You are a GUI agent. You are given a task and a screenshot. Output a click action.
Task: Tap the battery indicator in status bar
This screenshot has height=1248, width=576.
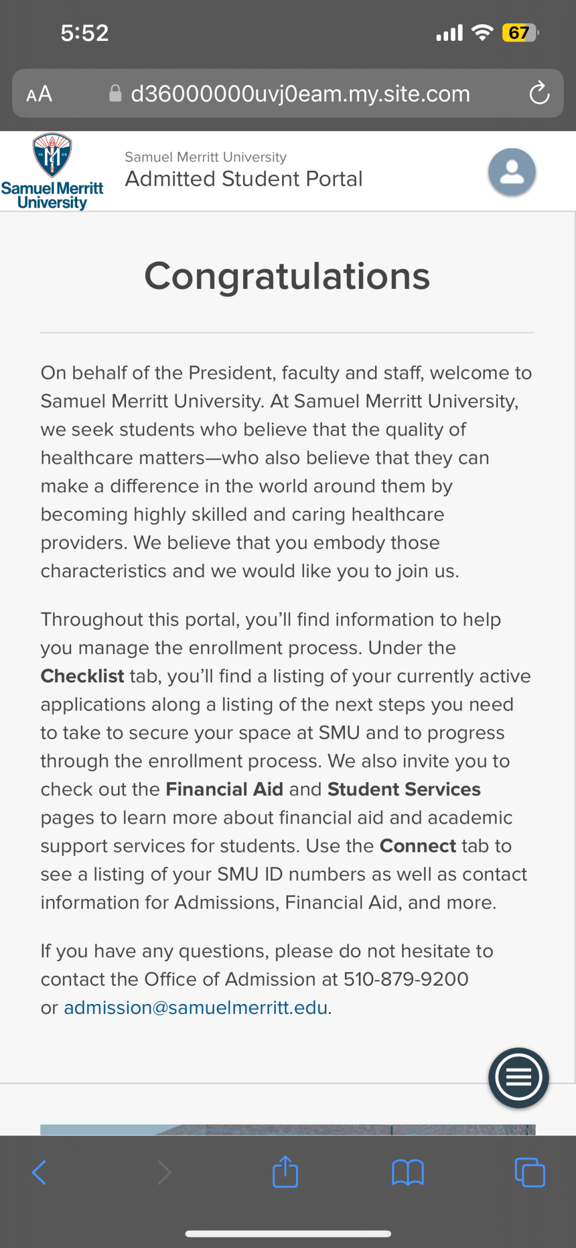point(520,33)
